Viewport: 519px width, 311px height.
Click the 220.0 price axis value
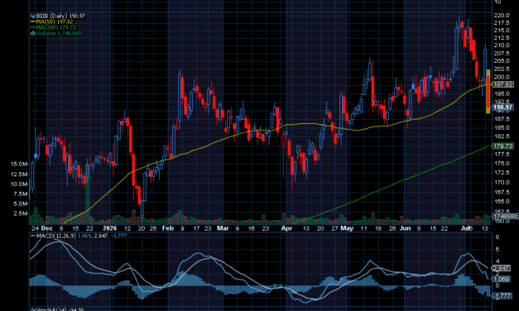[502, 15]
